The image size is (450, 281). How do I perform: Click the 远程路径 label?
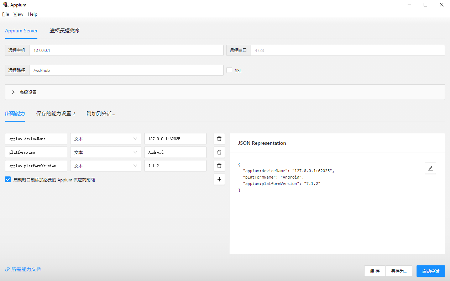tap(17, 70)
